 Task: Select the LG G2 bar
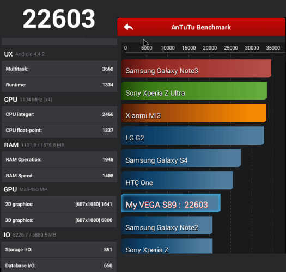(x=193, y=135)
